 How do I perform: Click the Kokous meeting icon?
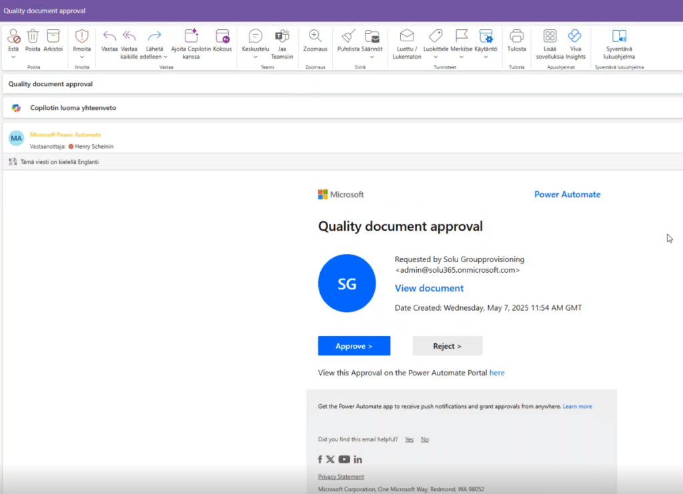[222, 36]
